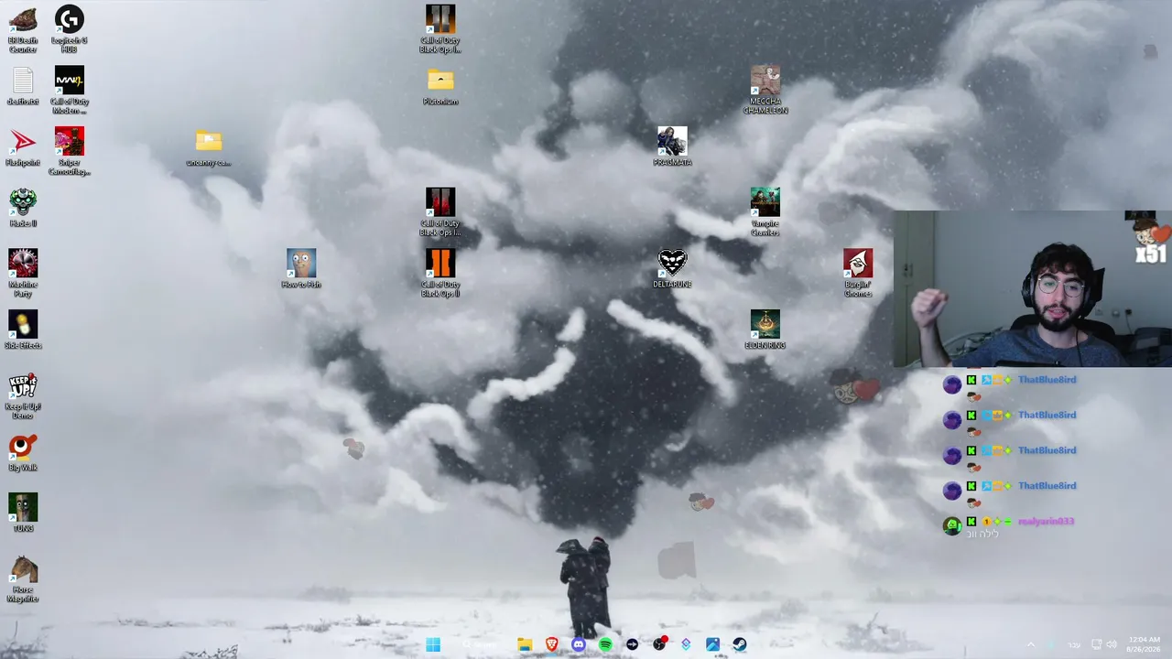Click the Vampire Crawlers shortcut
The width and height of the screenshot is (1172, 659).
[765, 212]
